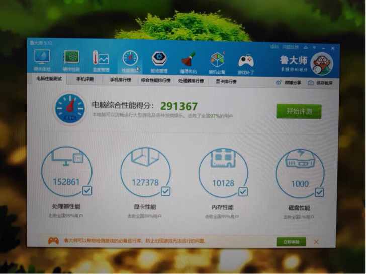
Task: Click disk score 1000
Action: tap(300, 184)
